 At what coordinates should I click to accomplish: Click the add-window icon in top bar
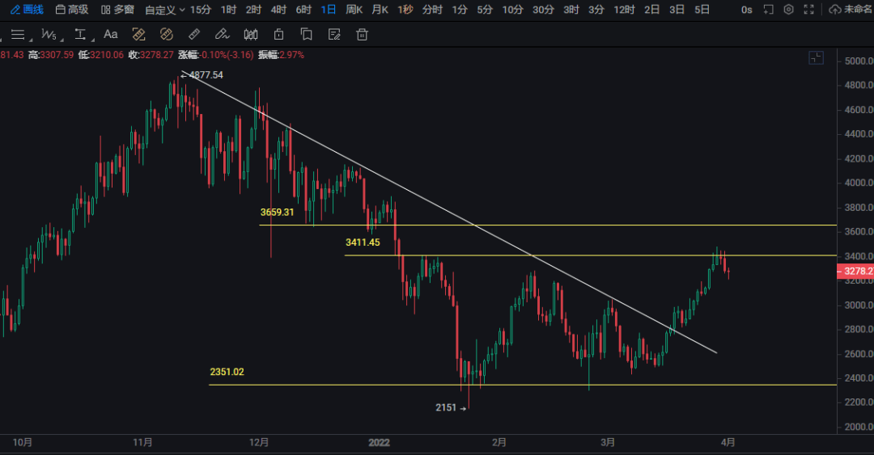(x=769, y=10)
